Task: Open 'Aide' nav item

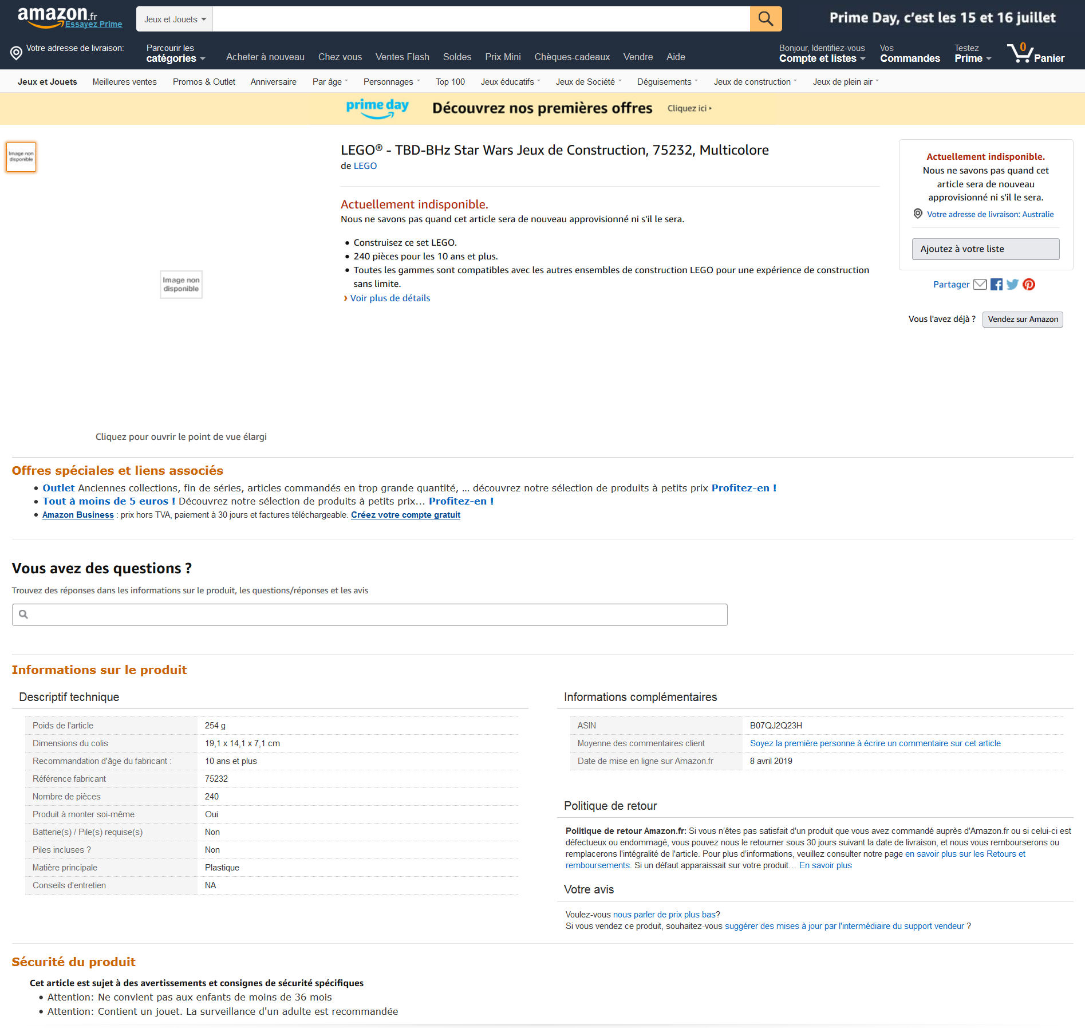Action: (676, 57)
